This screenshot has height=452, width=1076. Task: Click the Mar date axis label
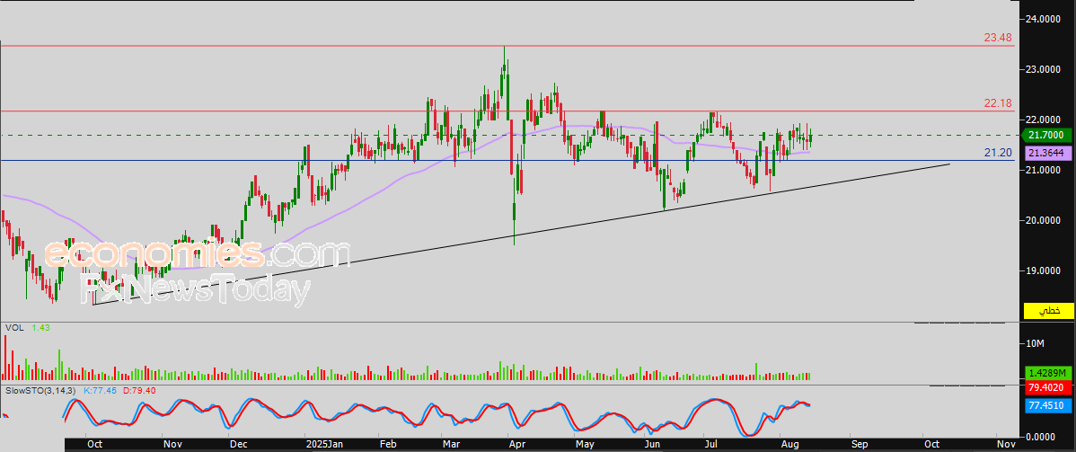pos(452,445)
